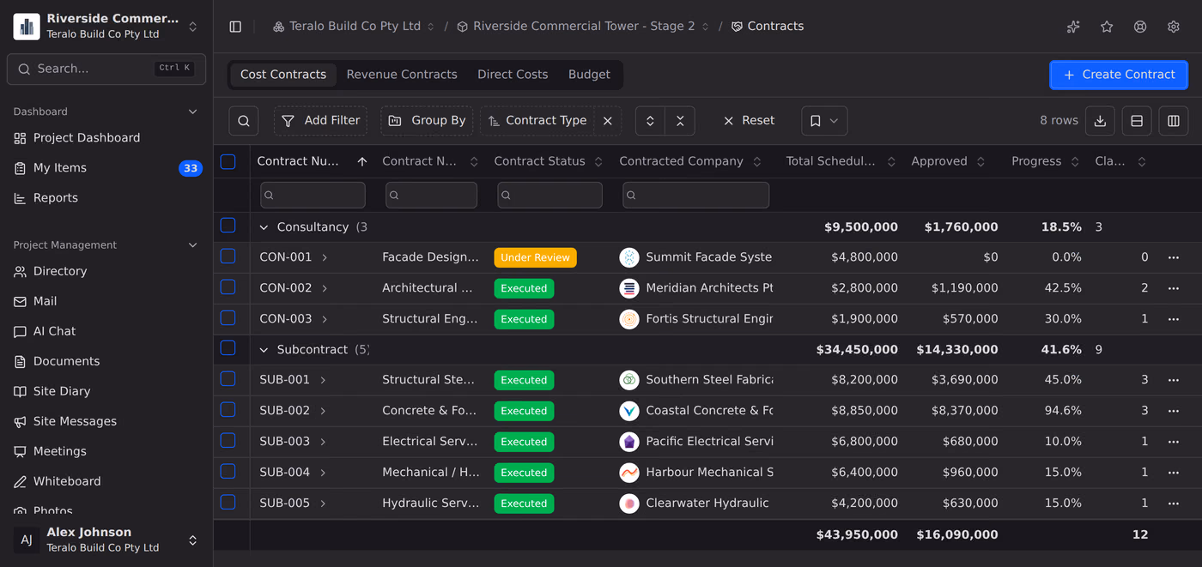Toggle row density layout icon
The width and height of the screenshot is (1202, 567).
1137,121
